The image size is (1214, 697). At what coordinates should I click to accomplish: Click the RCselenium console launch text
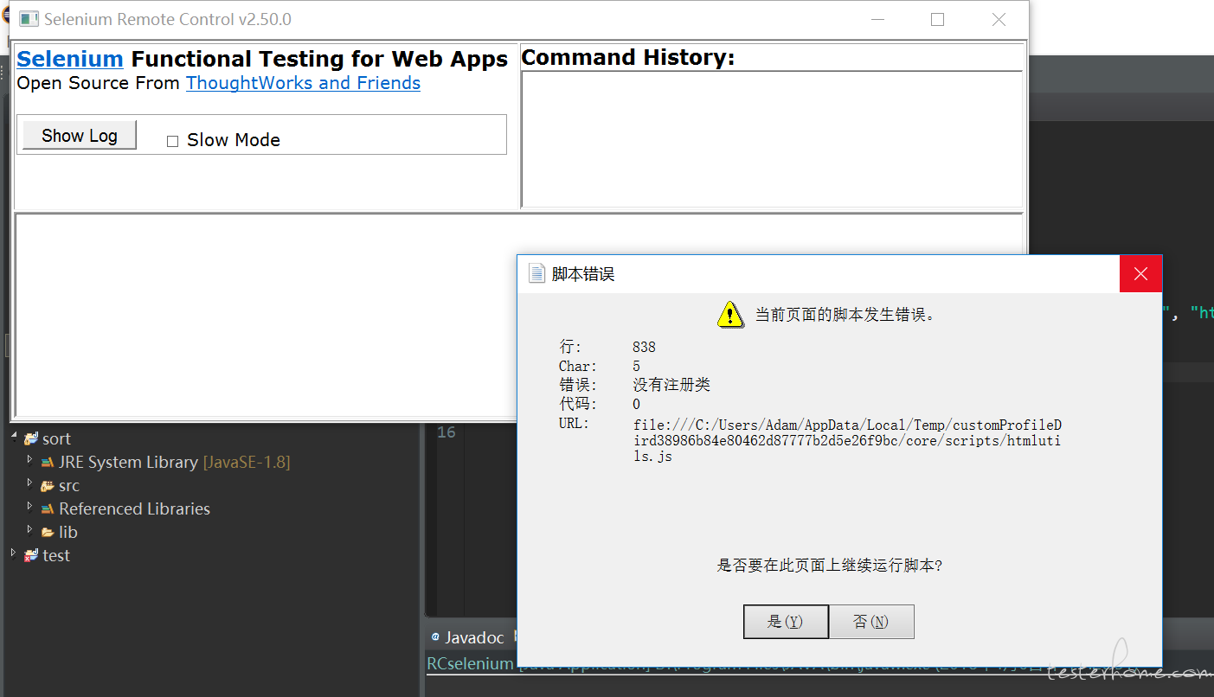pyautogui.click(x=470, y=664)
